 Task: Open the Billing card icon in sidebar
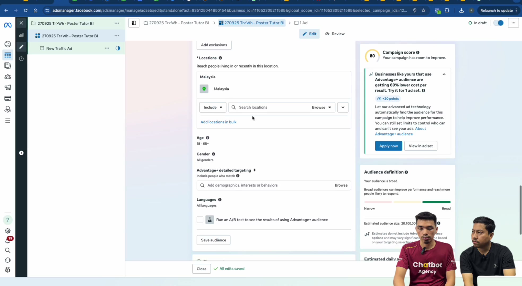tap(8, 99)
